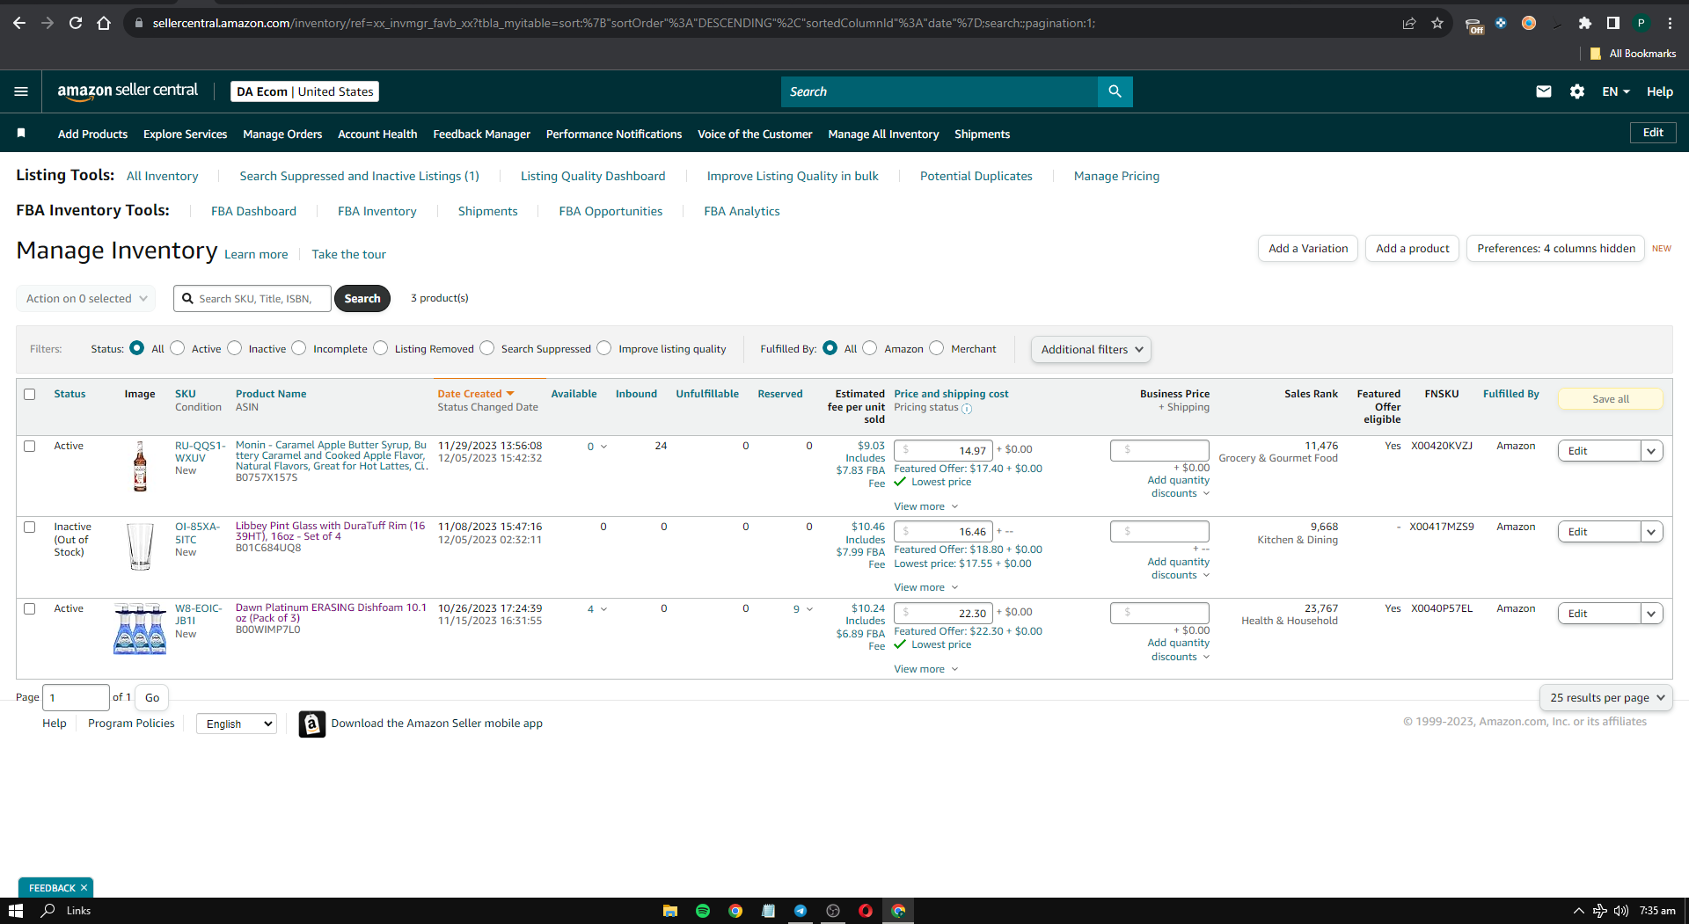Open the Amazon Seller mobile app icon
Viewport: 1689px width, 924px height.
click(312, 724)
